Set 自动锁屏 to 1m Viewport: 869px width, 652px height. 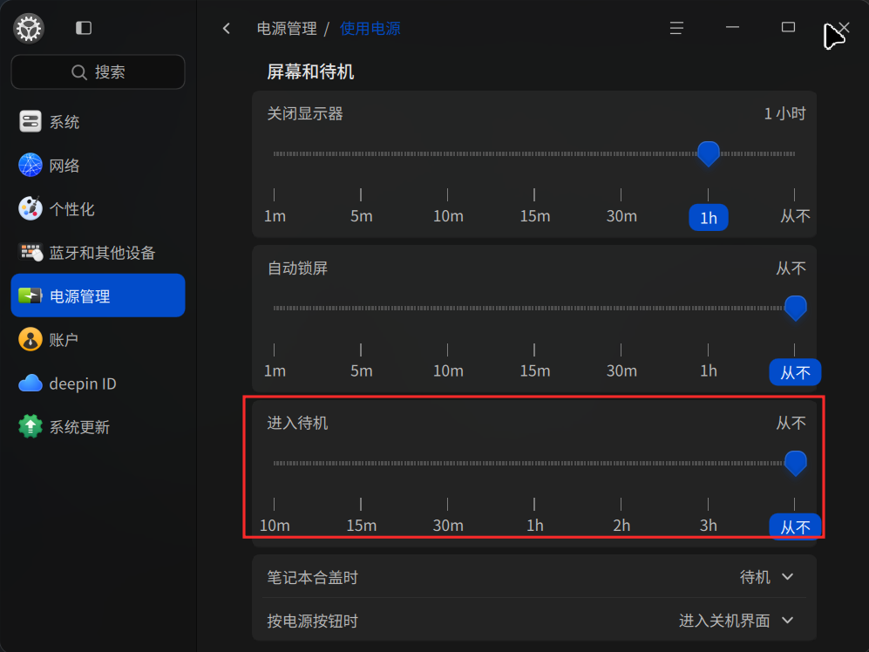coord(275,370)
